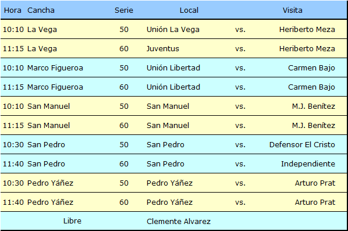Image resolution: width=348 pixels, height=231 pixels.
Task: Click the Visita column header
Action: (x=292, y=10)
